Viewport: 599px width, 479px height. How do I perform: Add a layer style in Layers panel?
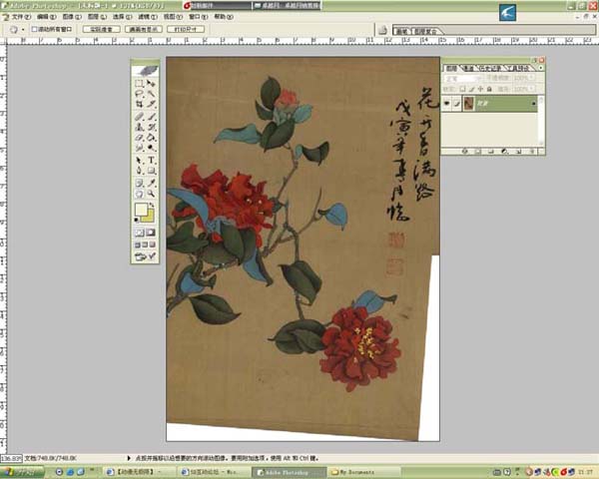pyautogui.click(x=464, y=152)
